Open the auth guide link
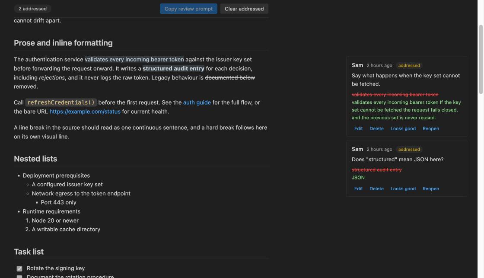The height and width of the screenshot is (278, 484). [197, 102]
